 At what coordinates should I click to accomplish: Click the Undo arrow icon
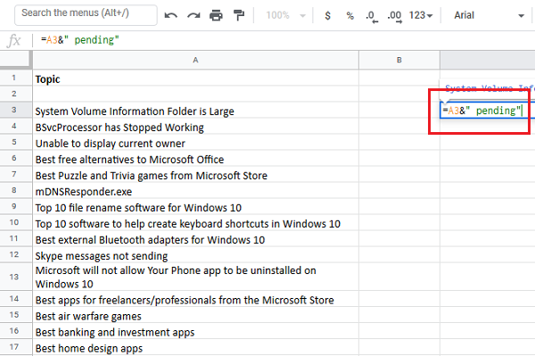pyautogui.click(x=171, y=15)
